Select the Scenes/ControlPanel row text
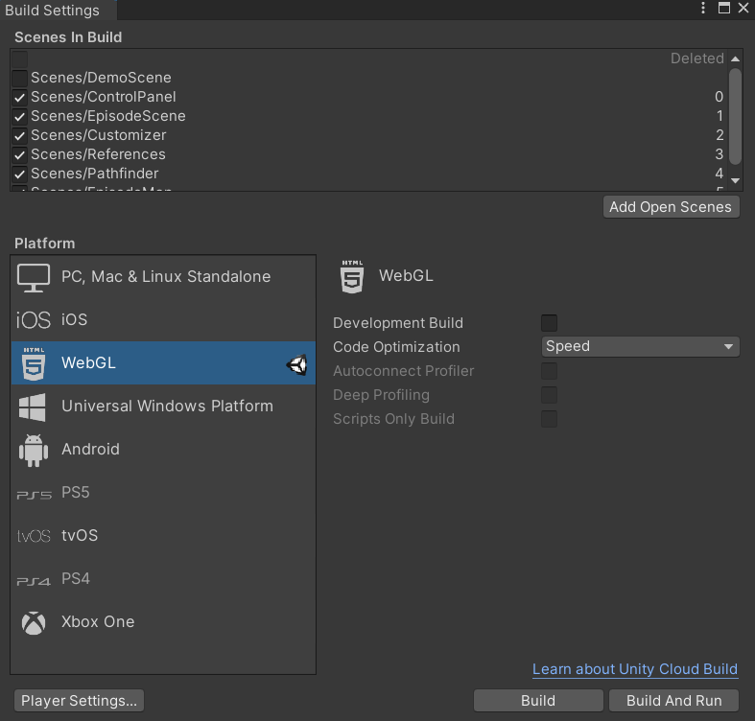 (x=104, y=97)
